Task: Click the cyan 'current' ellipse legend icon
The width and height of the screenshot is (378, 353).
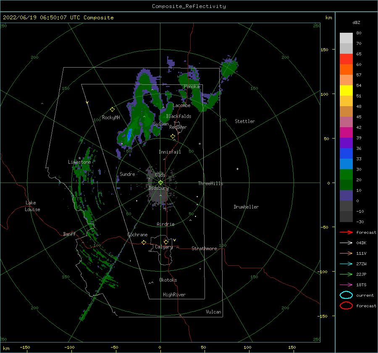Action: [x=346, y=295]
